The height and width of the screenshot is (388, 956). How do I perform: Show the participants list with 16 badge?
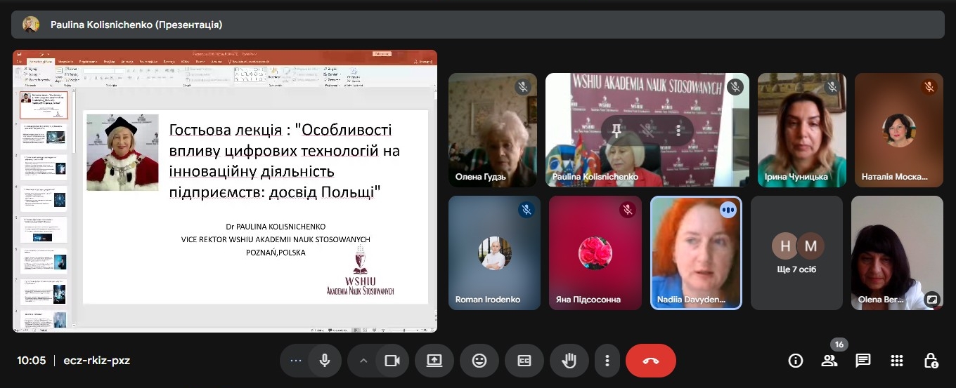[x=829, y=360]
